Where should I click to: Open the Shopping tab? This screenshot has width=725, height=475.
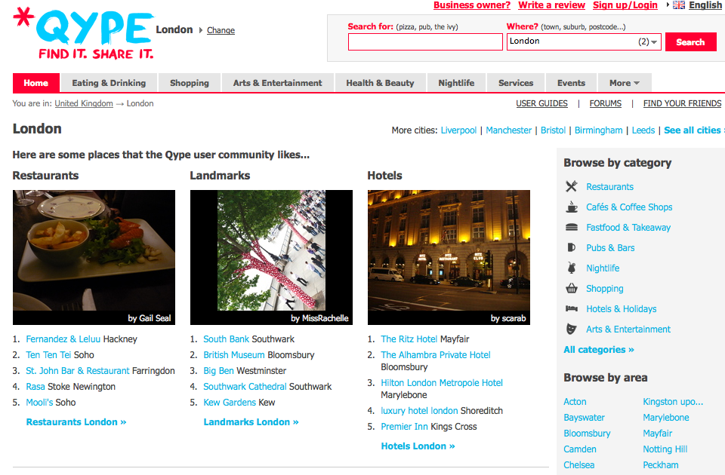[x=189, y=83]
